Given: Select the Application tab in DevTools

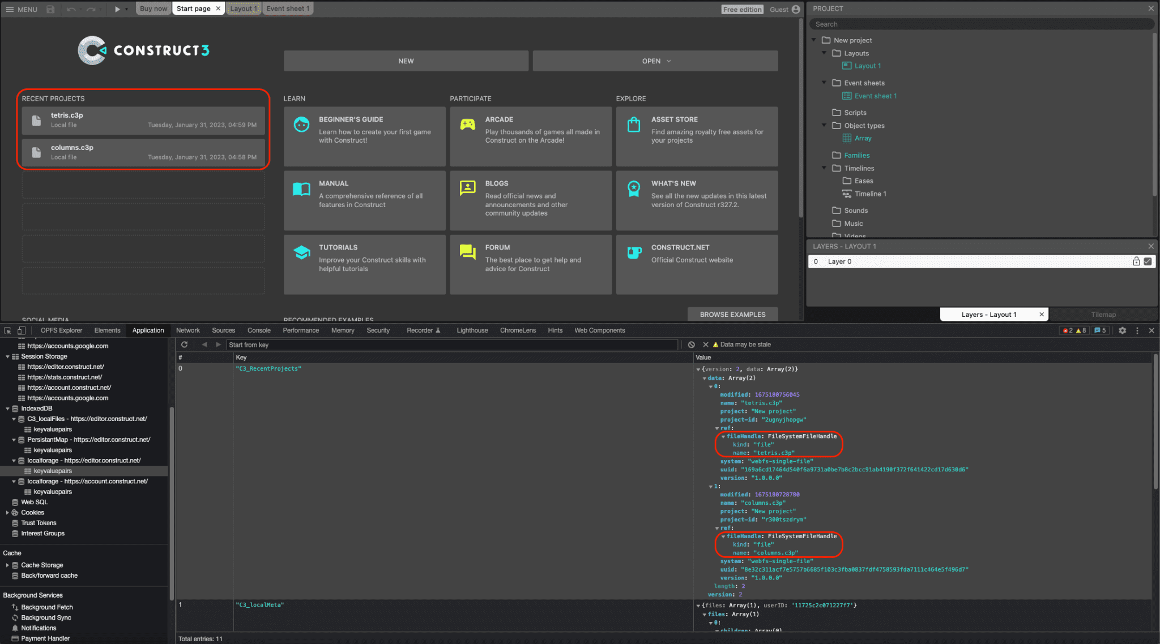Looking at the screenshot, I should pyautogui.click(x=148, y=330).
